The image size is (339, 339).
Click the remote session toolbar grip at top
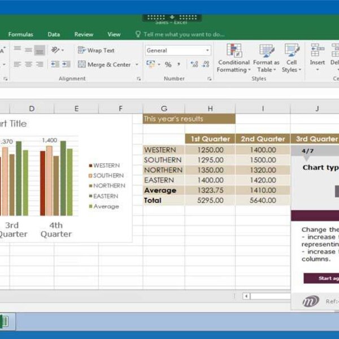(x=172, y=18)
